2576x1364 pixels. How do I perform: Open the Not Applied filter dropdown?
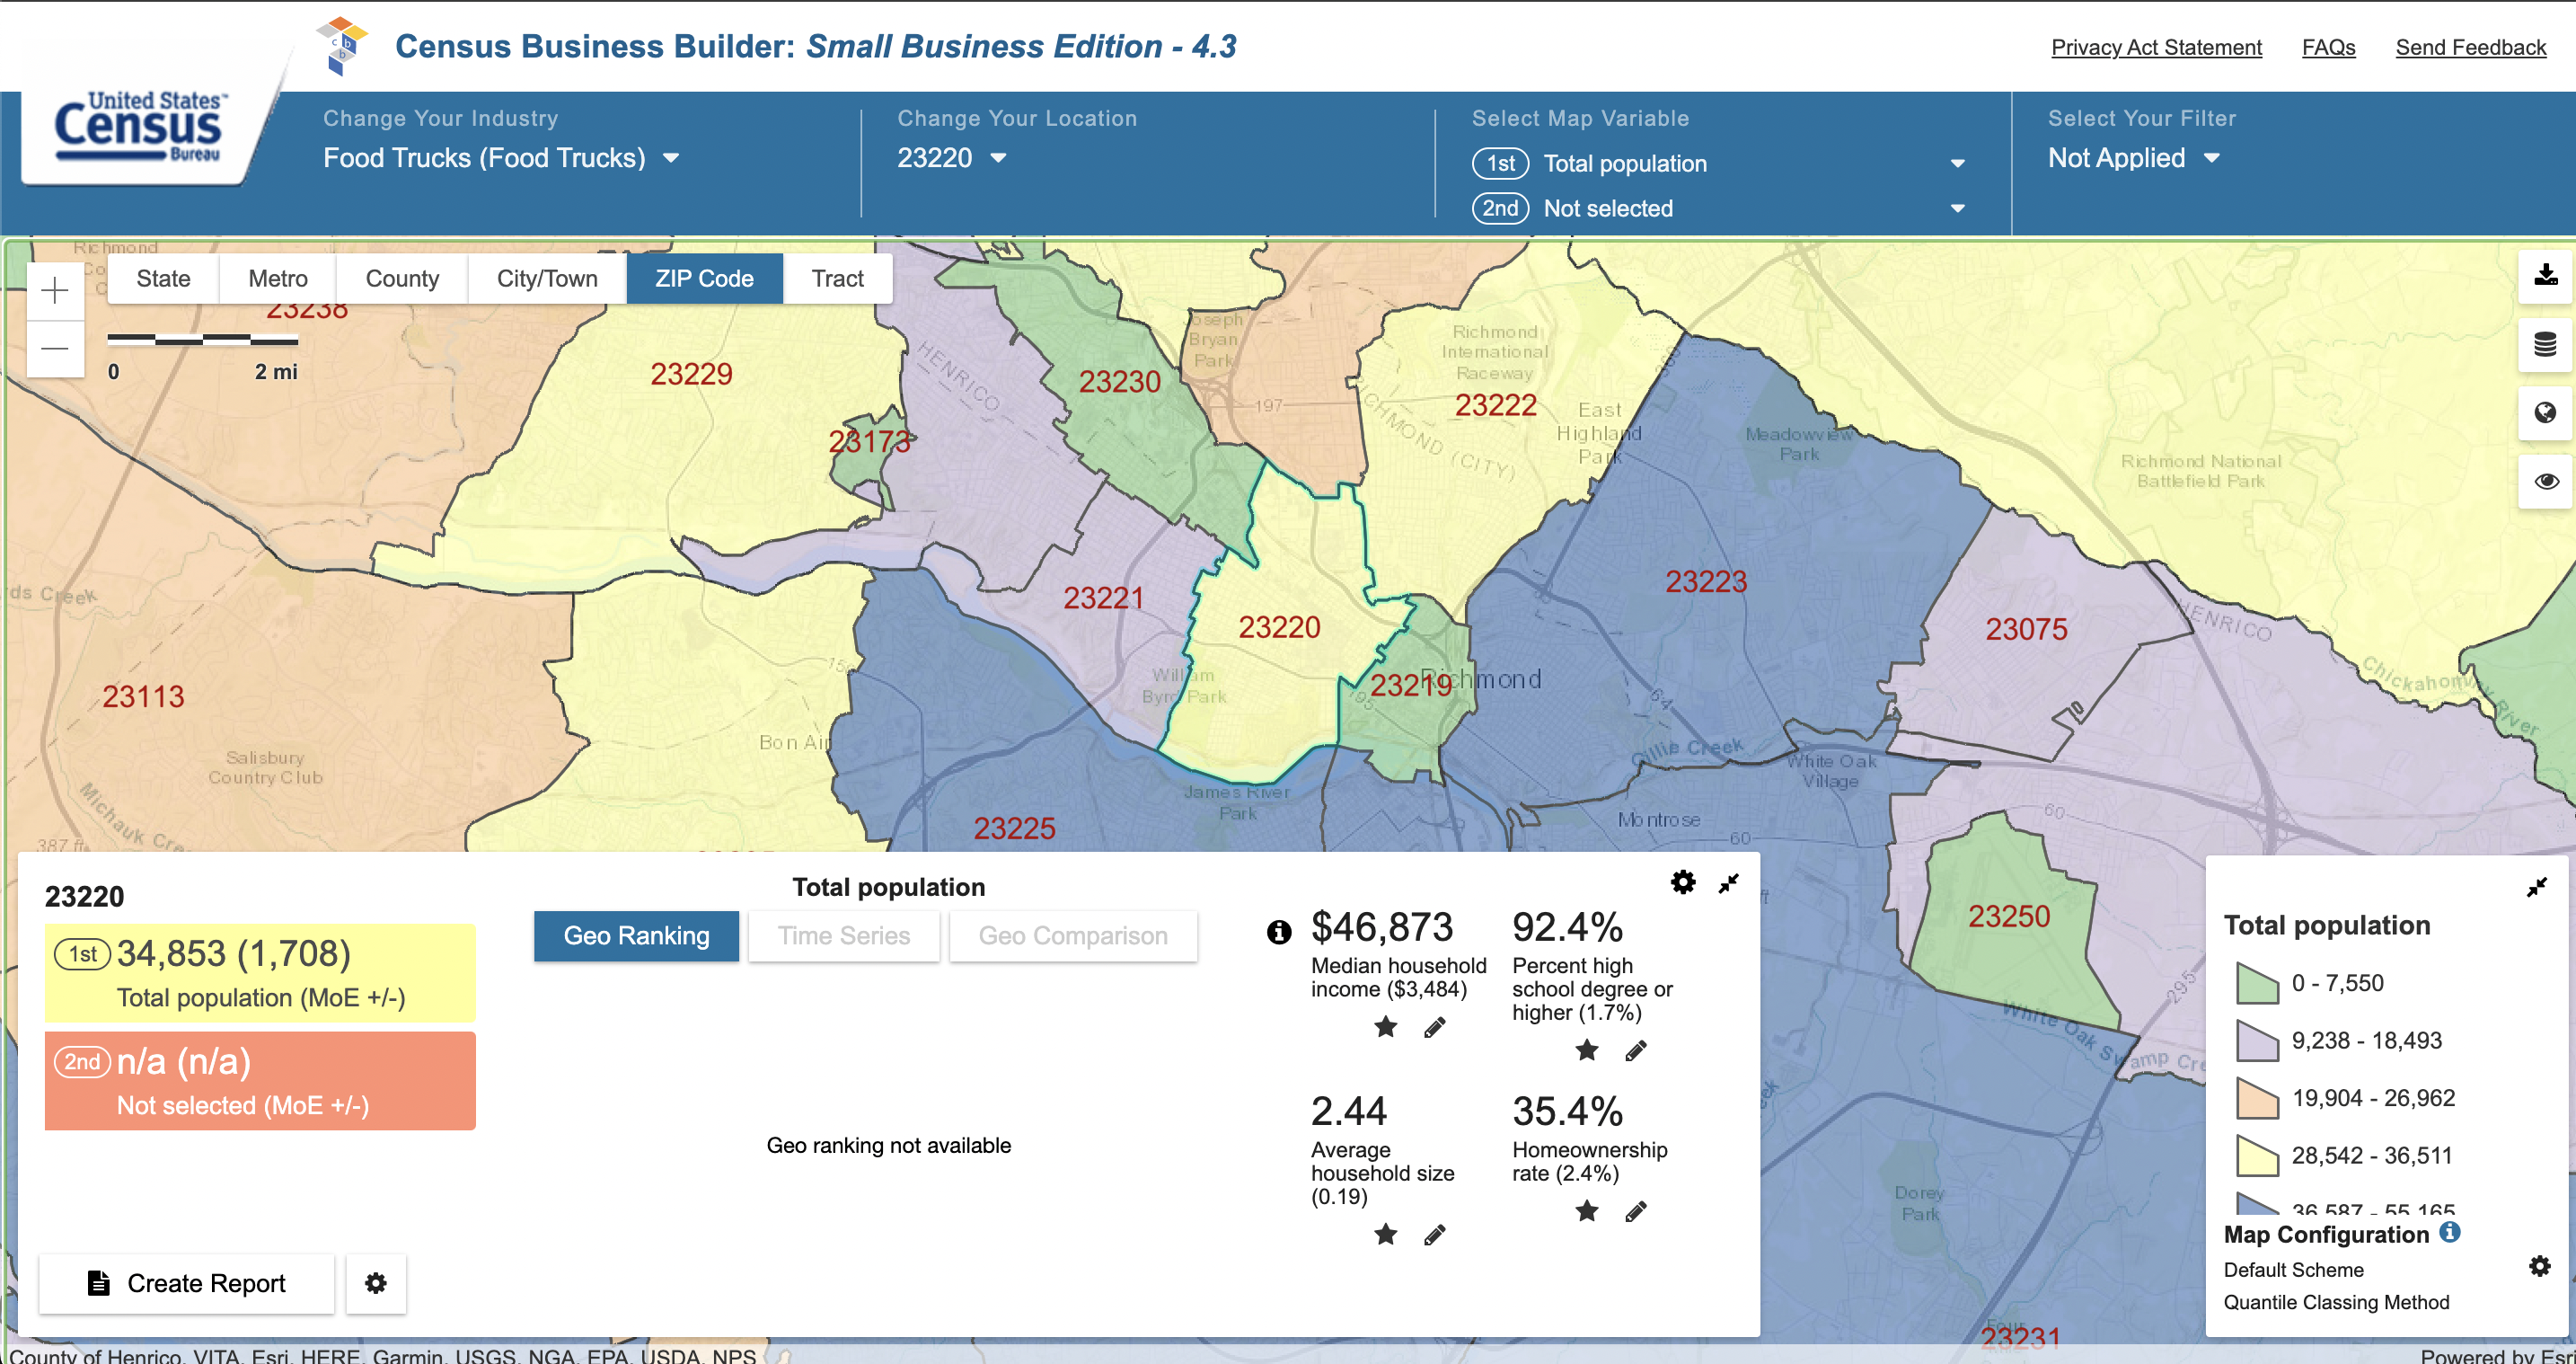pyautogui.click(x=2133, y=158)
